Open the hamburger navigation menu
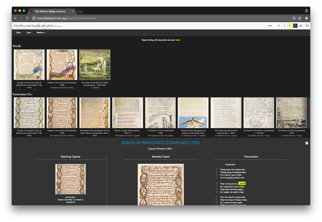Screen dimensions: 322x222 point(307,25)
